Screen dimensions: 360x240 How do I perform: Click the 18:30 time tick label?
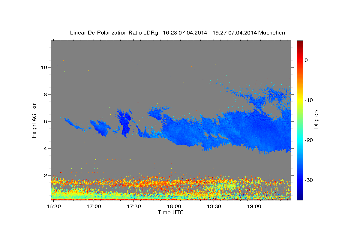[214, 207]
